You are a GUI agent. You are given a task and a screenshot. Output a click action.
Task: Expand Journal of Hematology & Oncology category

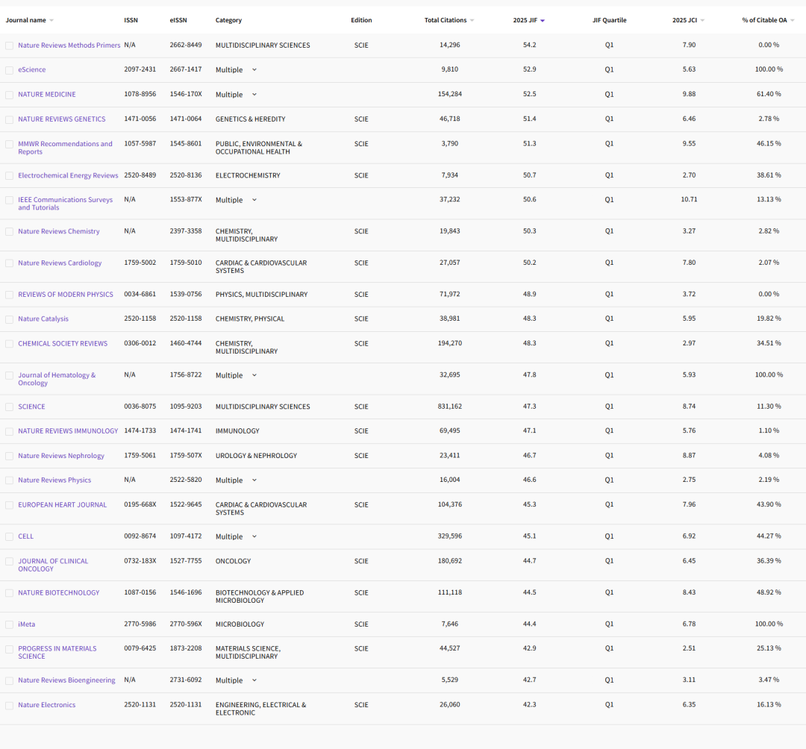click(254, 375)
